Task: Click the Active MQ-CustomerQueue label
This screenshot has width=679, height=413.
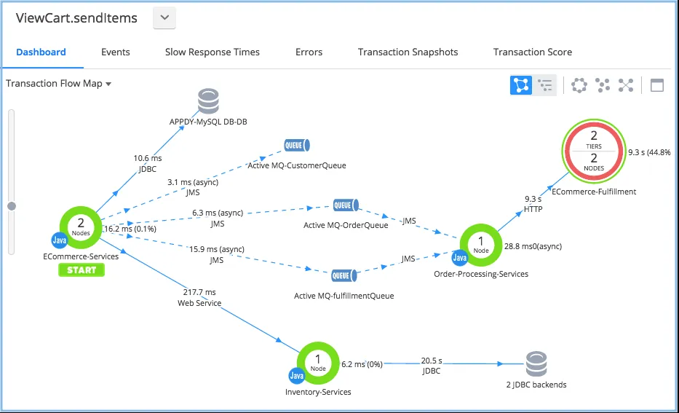Action: [297, 165]
